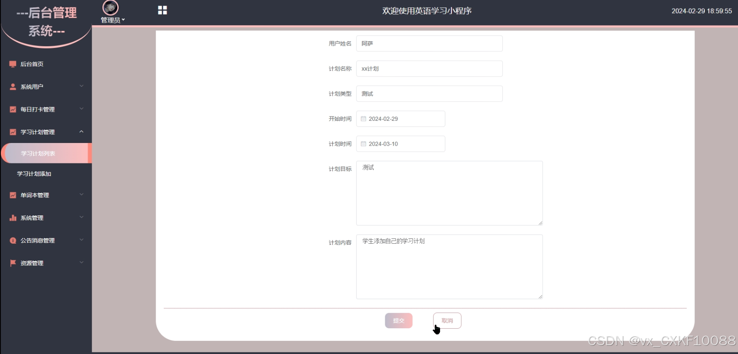Click the 计划类型 input field
The height and width of the screenshot is (354, 738).
pyautogui.click(x=429, y=94)
